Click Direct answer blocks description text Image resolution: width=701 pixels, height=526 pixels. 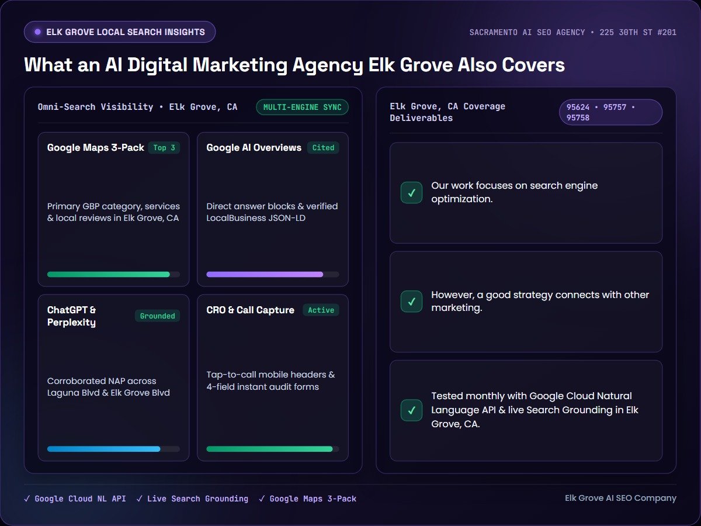[x=272, y=212]
